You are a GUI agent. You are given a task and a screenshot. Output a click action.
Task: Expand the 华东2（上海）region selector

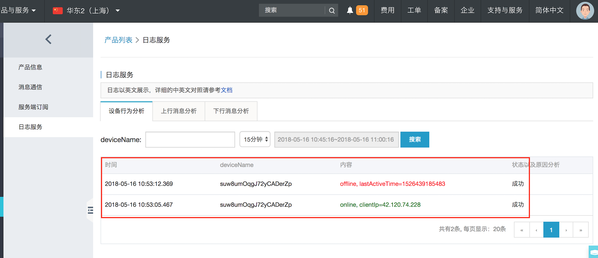coord(93,11)
